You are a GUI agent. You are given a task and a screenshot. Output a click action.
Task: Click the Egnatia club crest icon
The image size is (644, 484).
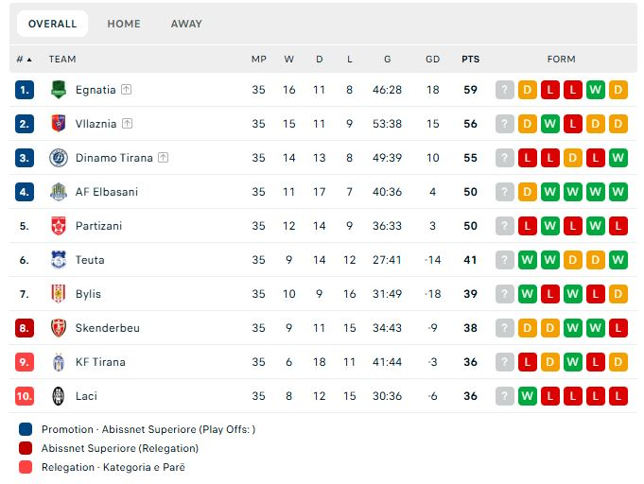[59, 90]
